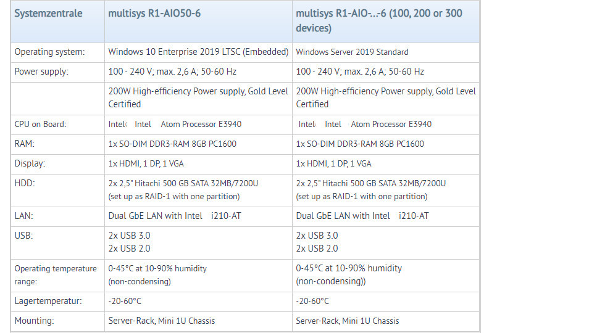Image resolution: width=597 pixels, height=333 pixels.
Task: Select the 'USB:' row label
Action: [23, 236]
